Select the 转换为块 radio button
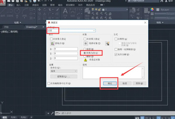The height and width of the screenshot is (119, 175). click(85, 53)
